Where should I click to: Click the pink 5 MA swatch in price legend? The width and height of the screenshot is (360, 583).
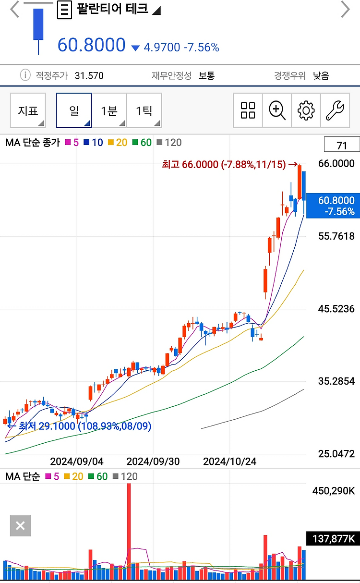coord(68,143)
